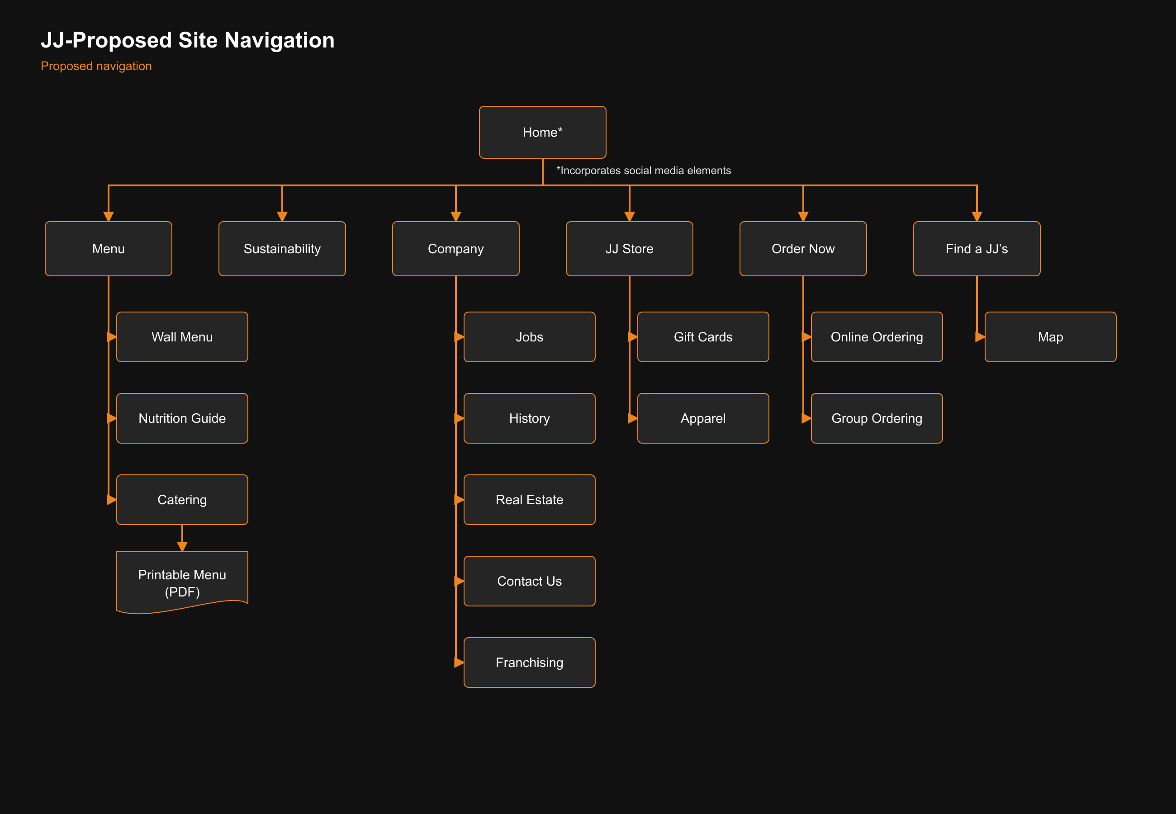Select the Find a JJ's node
The image size is (1176, 814).
(977, 249)
